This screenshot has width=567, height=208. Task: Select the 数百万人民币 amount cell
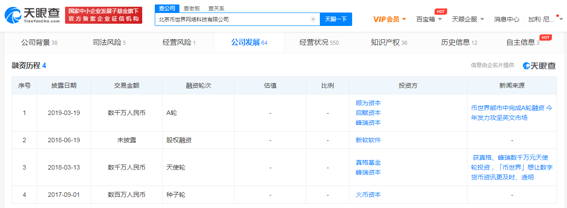[126, 195]
